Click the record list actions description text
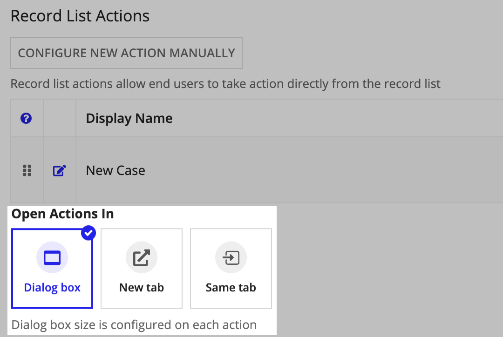The height and width of the screenshot is (337, 503). [x=225, y=84]
